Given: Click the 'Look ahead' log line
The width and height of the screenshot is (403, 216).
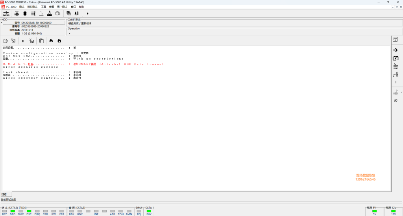Looking at the screenshot, I should (x=42, y=72).
